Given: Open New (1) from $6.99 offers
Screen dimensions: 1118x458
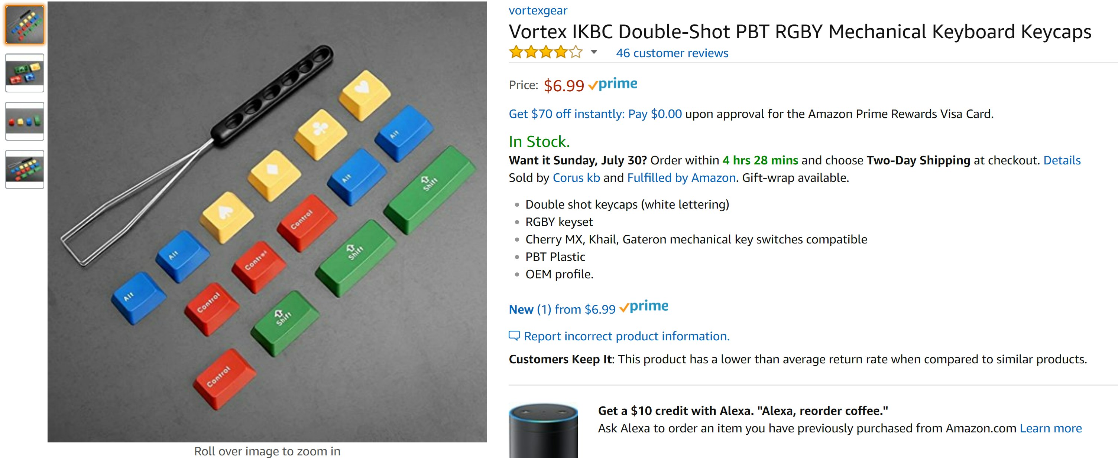Looking at the screenshot, I should point(562,309).
